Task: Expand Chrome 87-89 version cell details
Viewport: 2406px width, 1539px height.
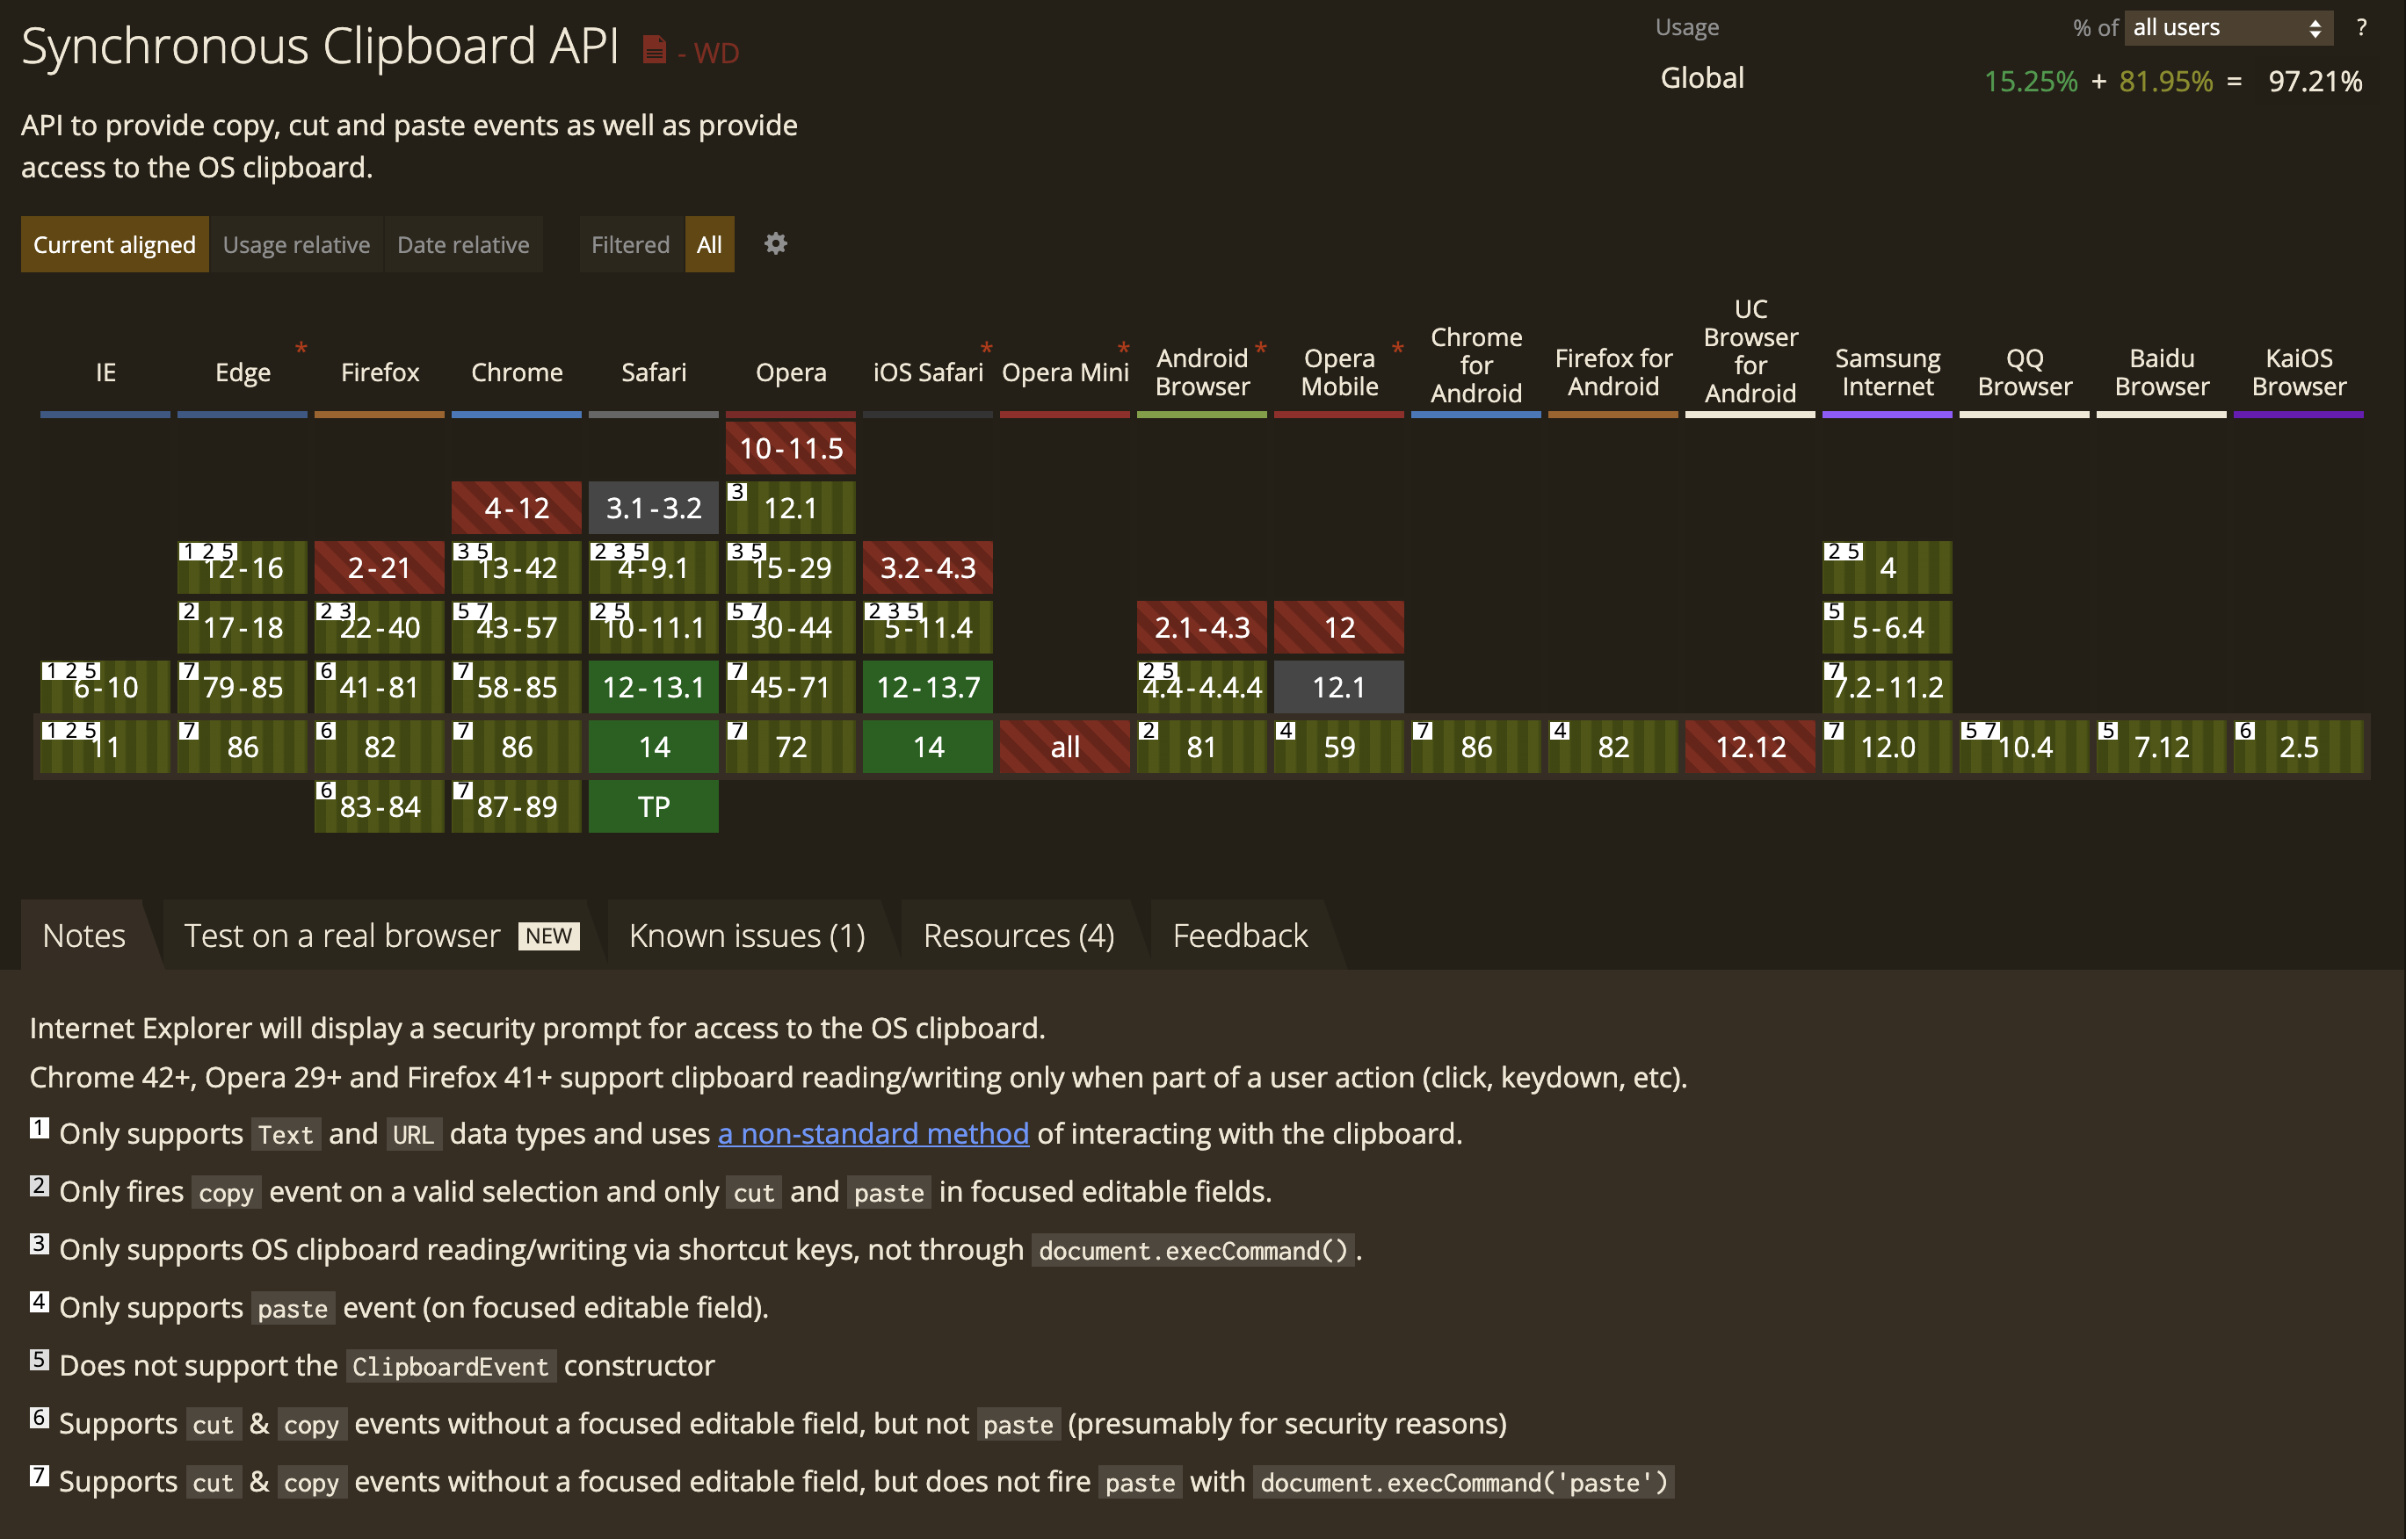Action: 517,806
